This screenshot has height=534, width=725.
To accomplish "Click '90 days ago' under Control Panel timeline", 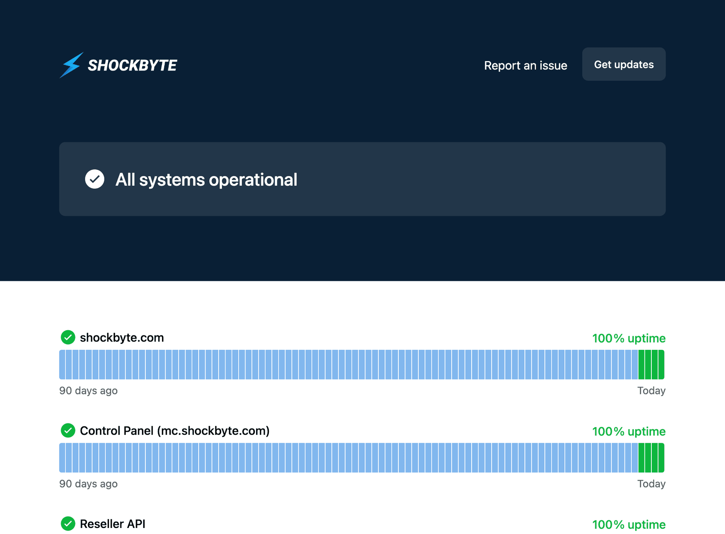I will (x=88, y=484).
